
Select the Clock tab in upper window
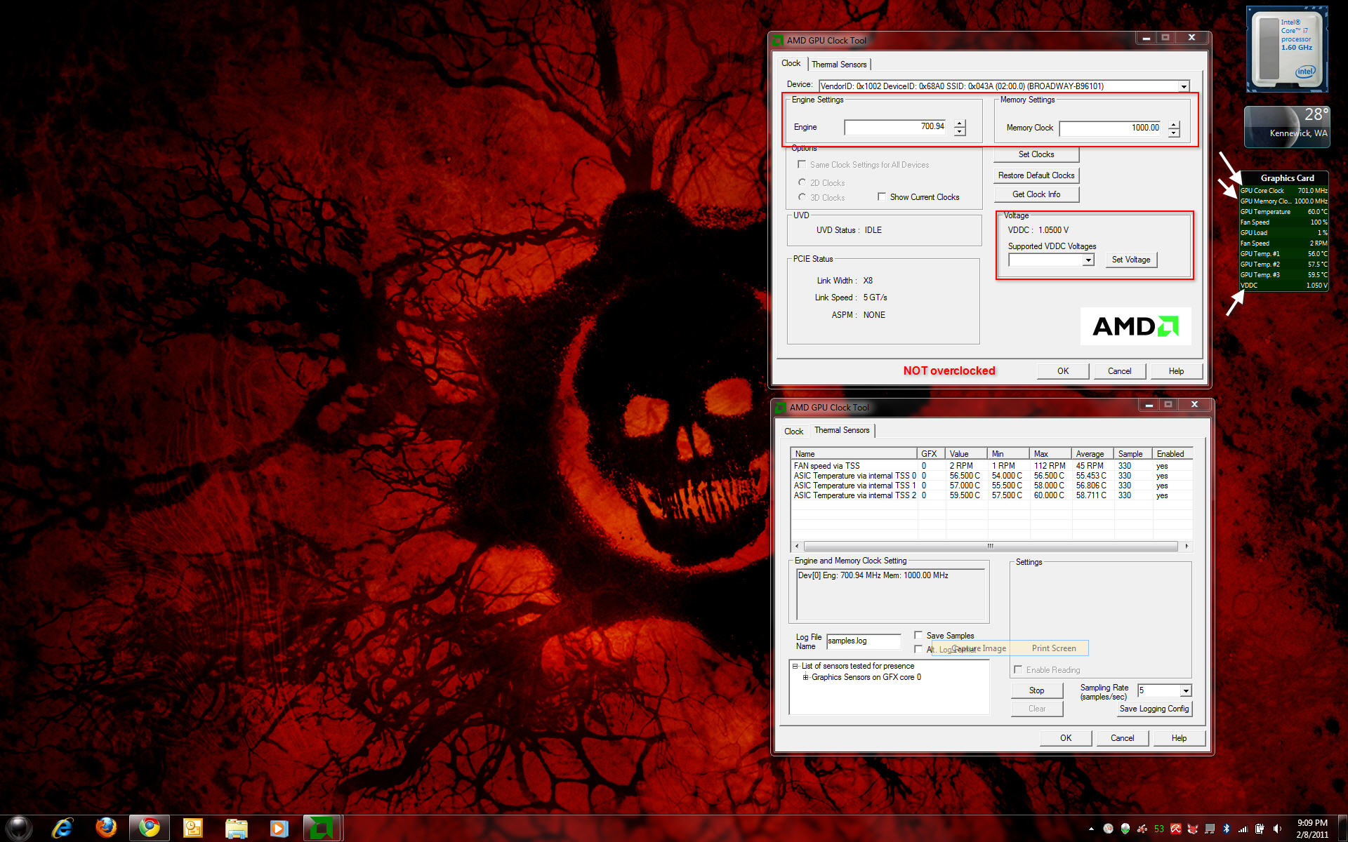point(791,63)
